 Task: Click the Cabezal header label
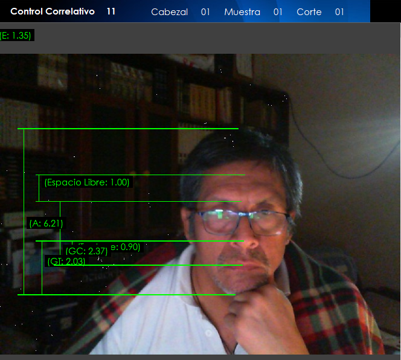[169, 12]
